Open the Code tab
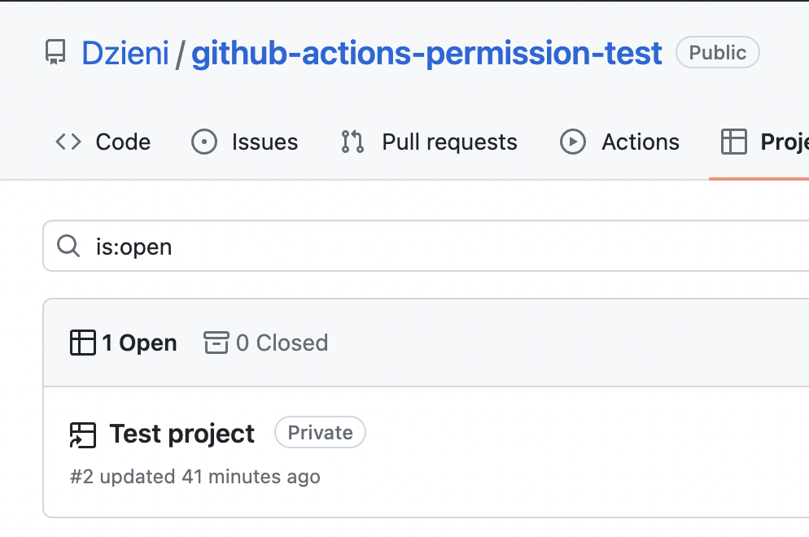809x537 pixels. [x=103, y=142]
